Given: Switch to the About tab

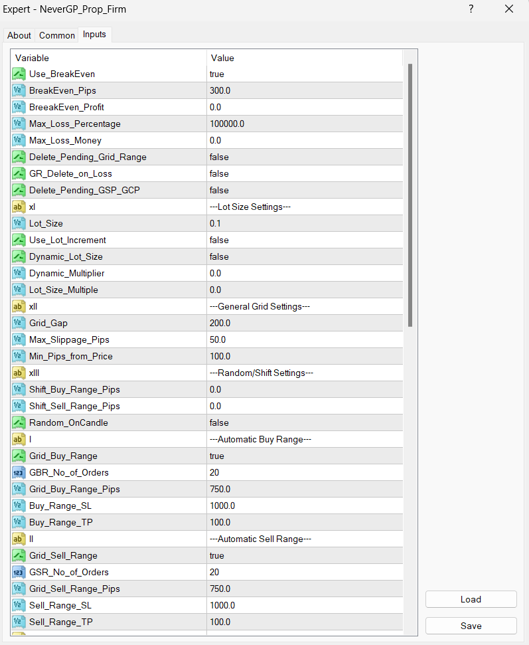Looking at the screenshot, I should pos(19,35).
